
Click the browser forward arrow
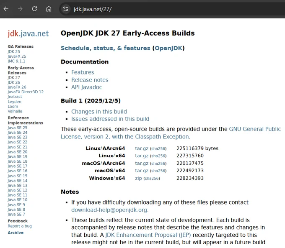tap(20, 9)
